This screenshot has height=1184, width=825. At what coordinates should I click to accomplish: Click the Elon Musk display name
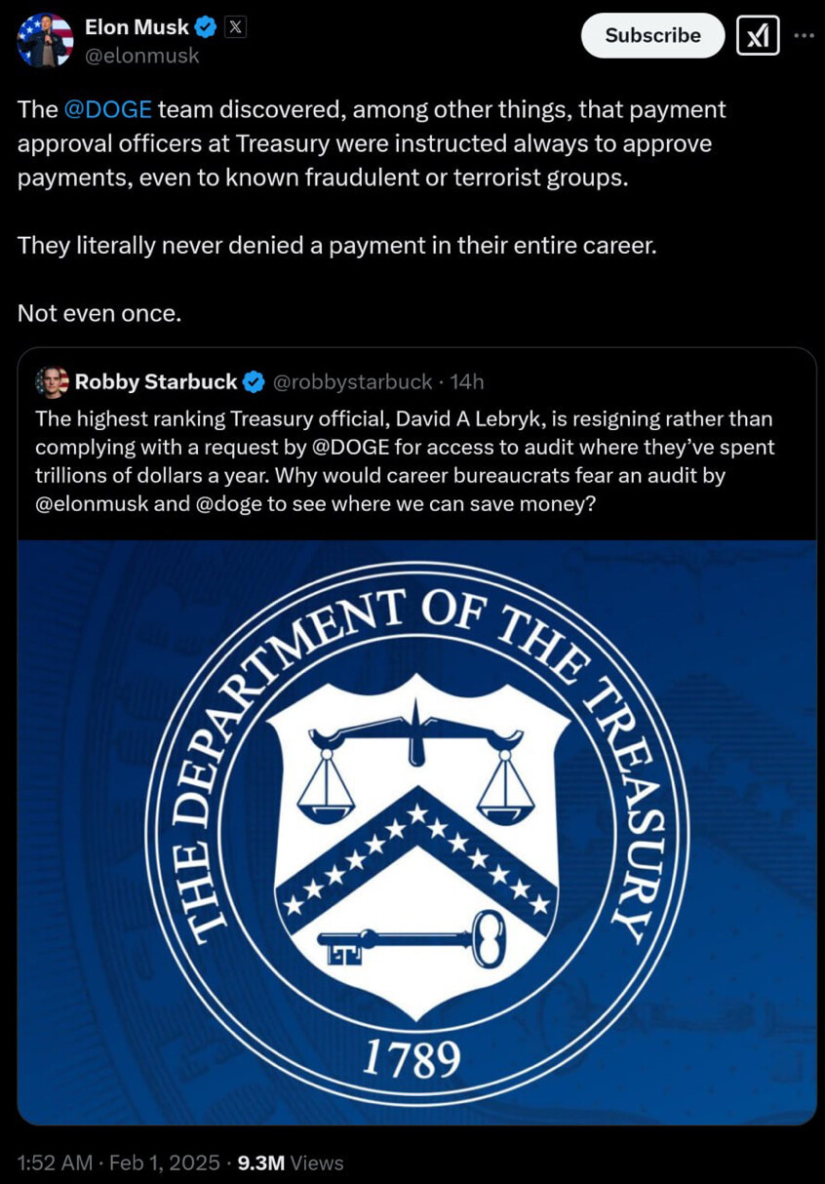click(137, 28)
